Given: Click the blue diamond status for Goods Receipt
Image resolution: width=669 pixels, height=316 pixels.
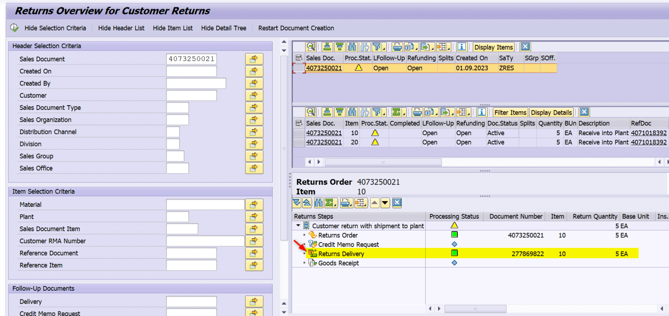Looking at the screenshot, I should tap(454, 263).
